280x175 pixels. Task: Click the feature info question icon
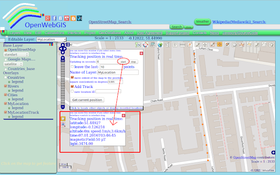(x=190, y=45)
